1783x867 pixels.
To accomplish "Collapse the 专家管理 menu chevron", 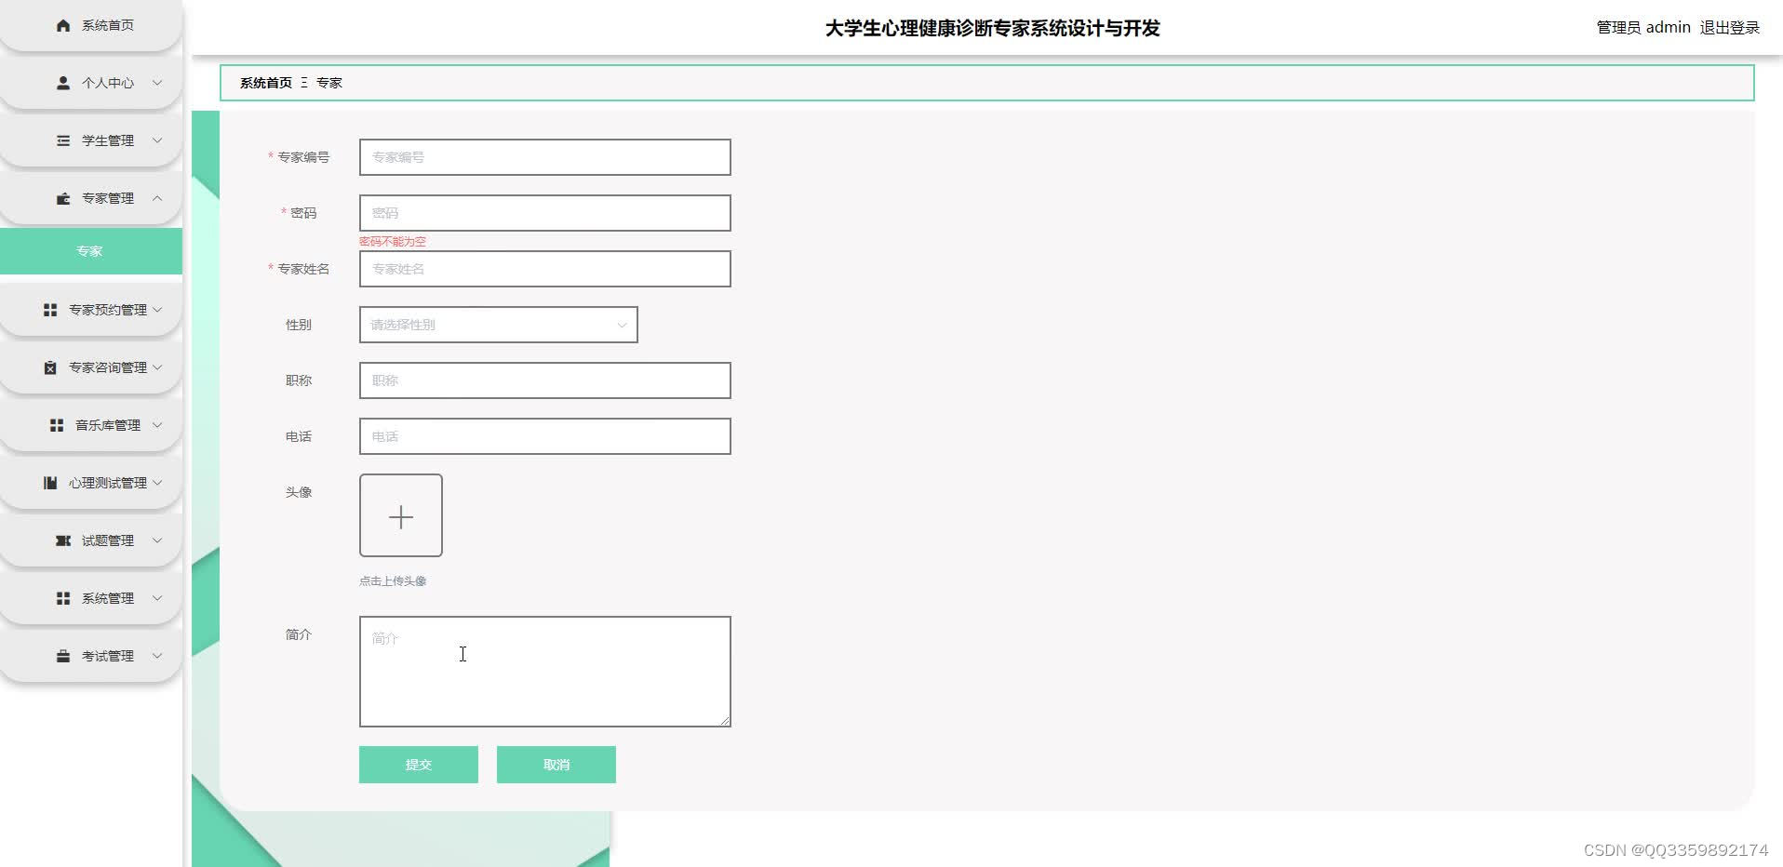I will coord(157,198).
